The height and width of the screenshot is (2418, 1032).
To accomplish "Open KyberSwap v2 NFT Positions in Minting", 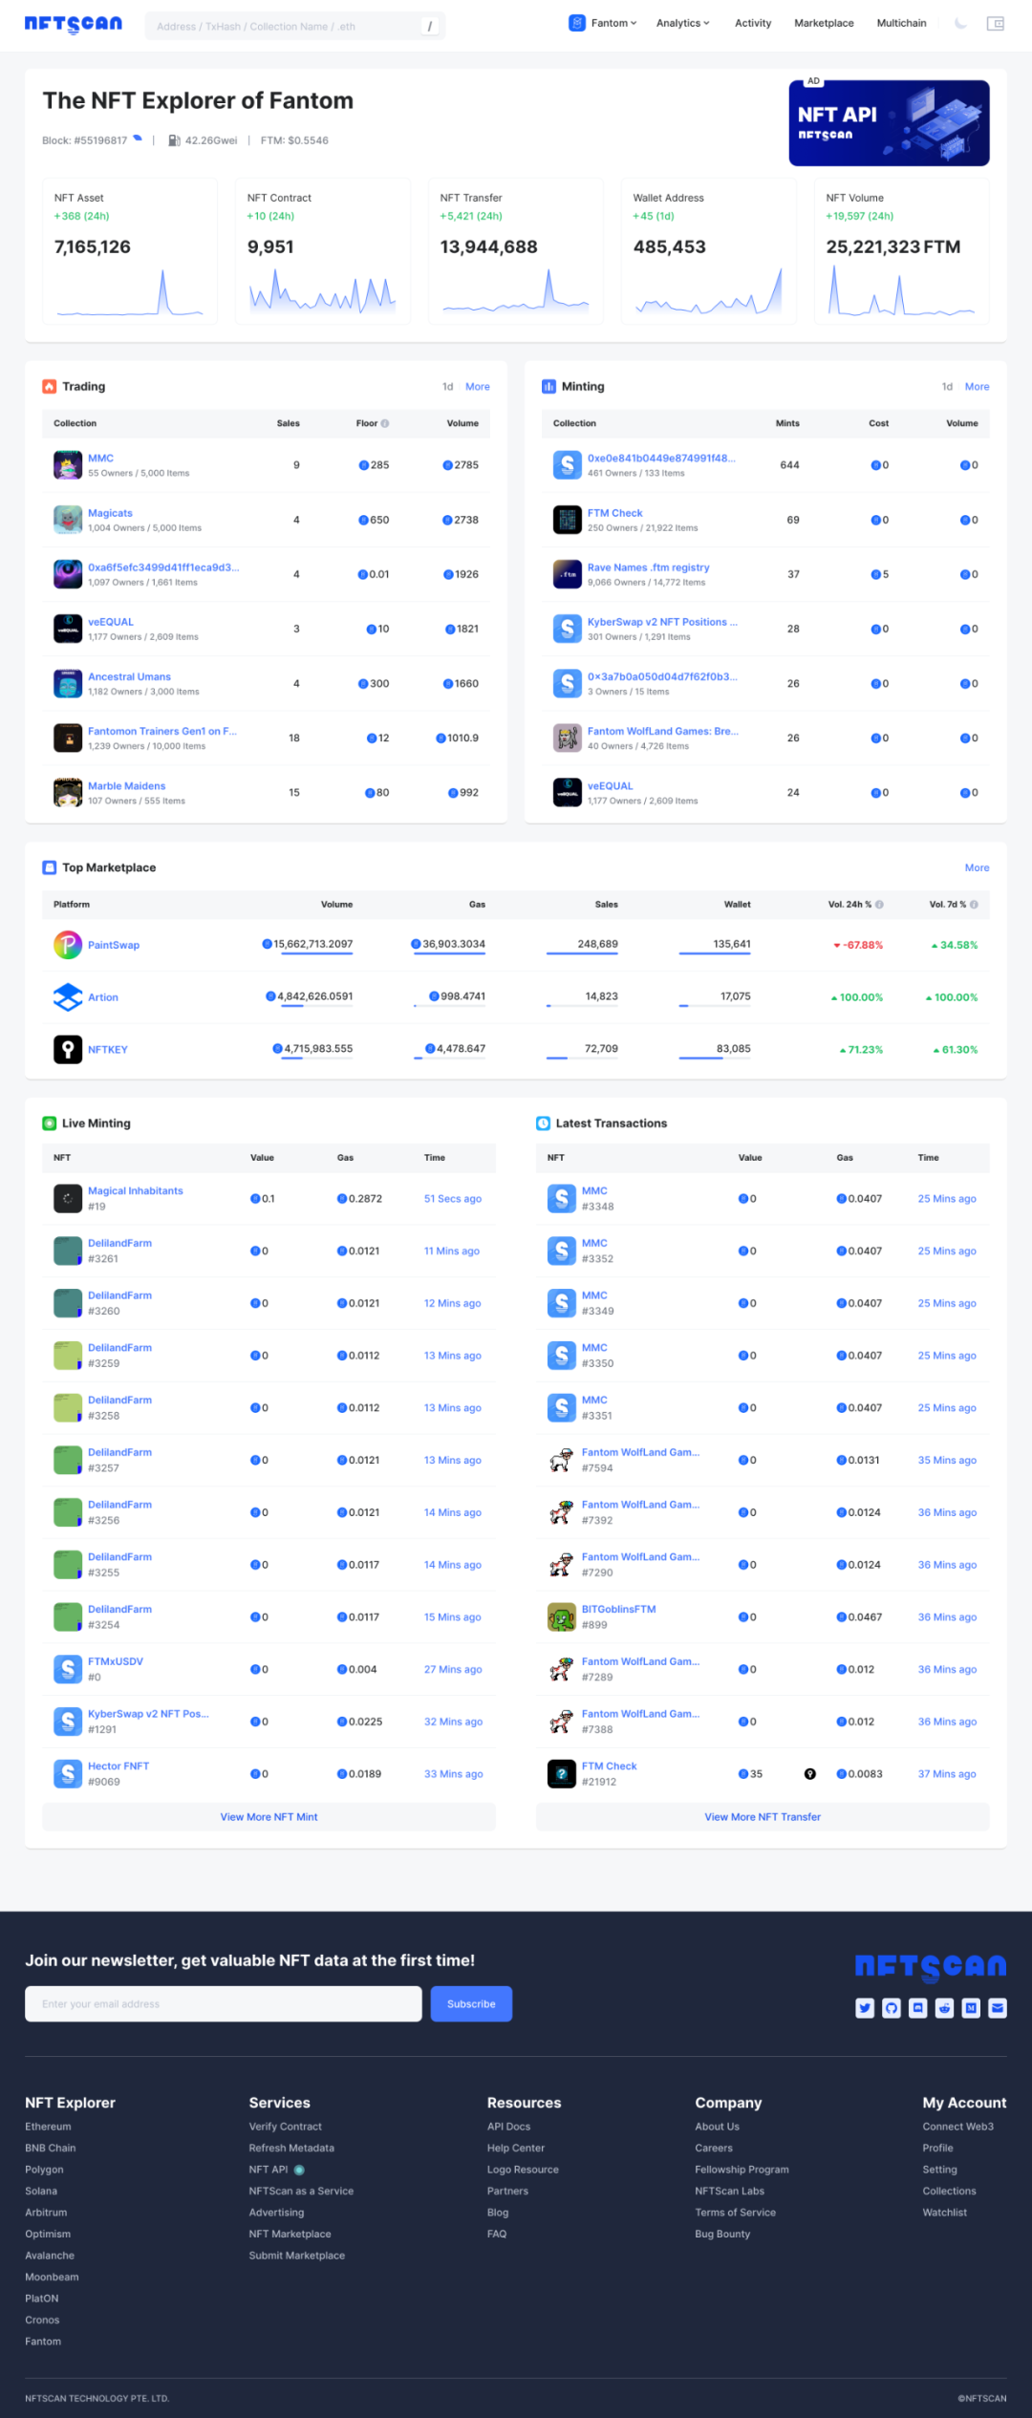I will (662, 622).
